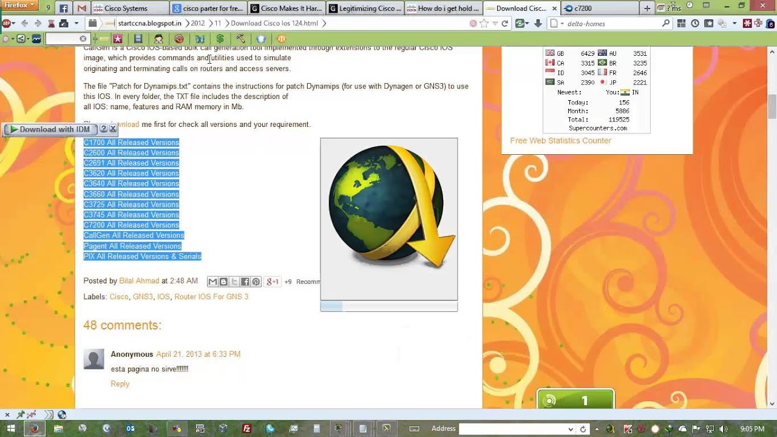Click the red asterisk extension icon

point(748,23)
